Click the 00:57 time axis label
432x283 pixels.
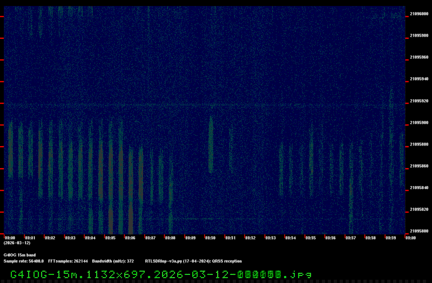pos(350,238)
